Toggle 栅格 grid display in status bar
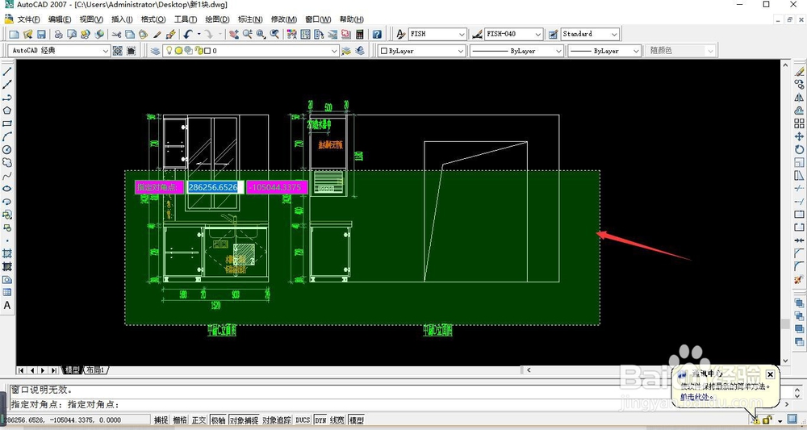Image resolution: width=807 pixels, height=430 pixels. point(180,420)
